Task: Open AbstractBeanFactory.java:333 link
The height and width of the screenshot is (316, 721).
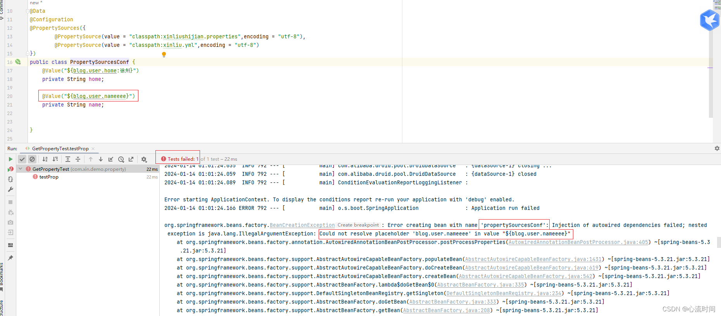Action: (453, 302)
